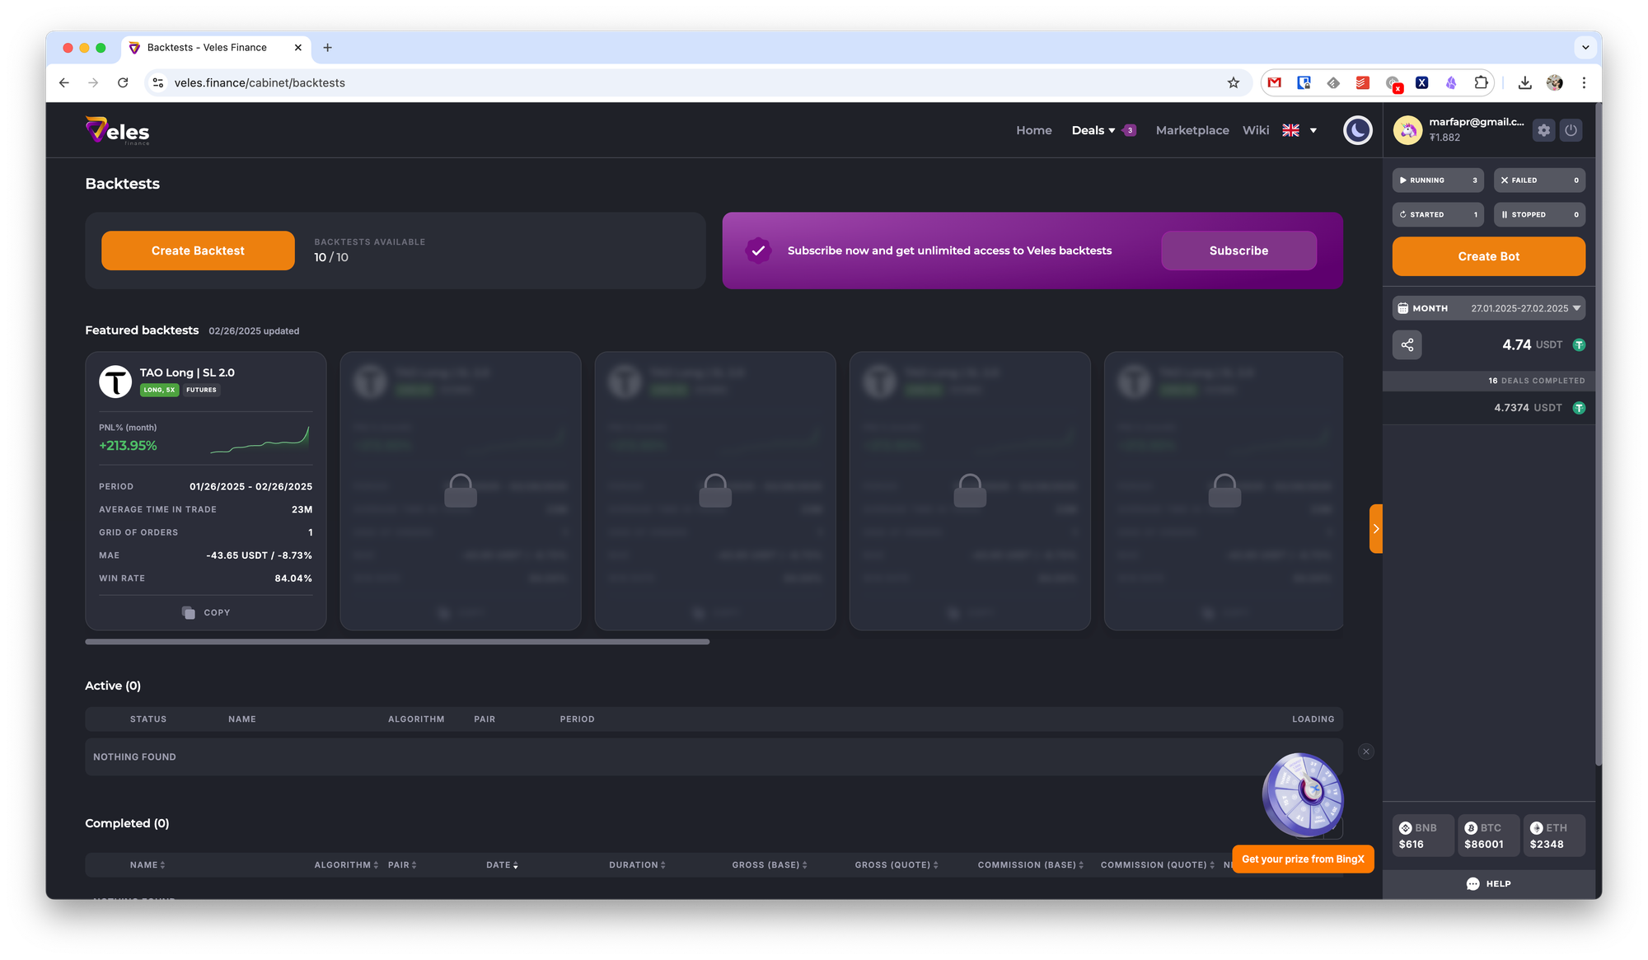Open account settings gear icon
1648x960 pixels.
[1543, 130]
